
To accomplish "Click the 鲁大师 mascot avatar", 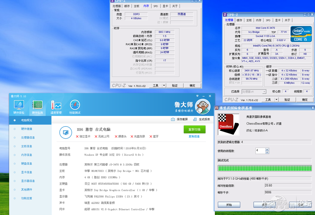I will pyautogui.click(x=202, y=107).
